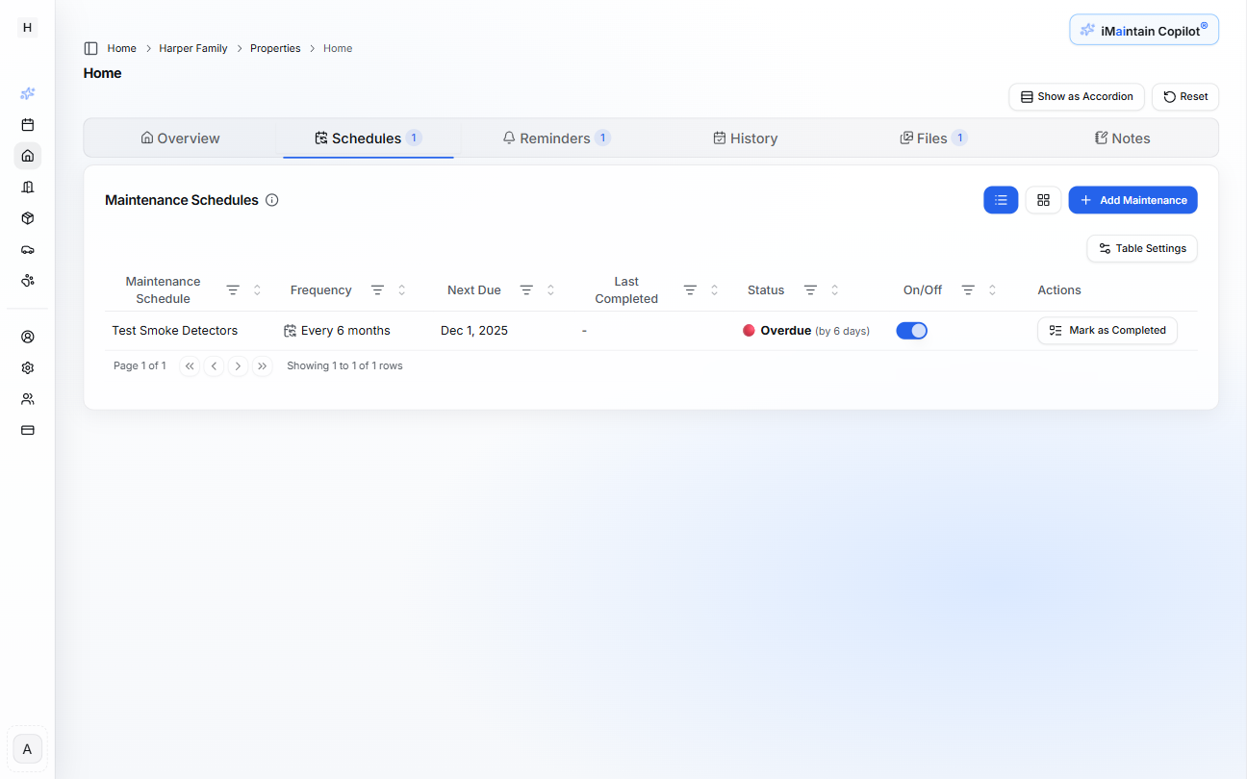Click the Add Maintenance button
Image resolution: width=1247 pixels, height=779 pixels.
pyautogui.click(x=1132, y=199)
